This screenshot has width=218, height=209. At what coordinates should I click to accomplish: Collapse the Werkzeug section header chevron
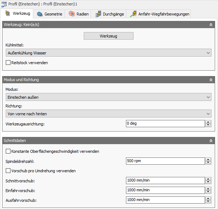(211, 25)
